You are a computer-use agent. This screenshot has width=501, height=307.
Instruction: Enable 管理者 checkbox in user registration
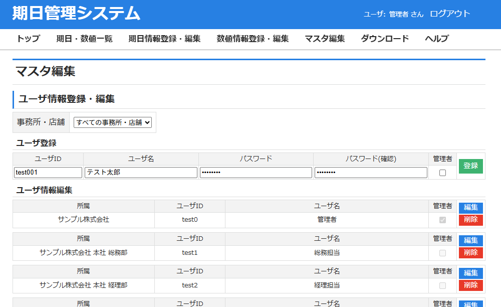coord(442,173)
